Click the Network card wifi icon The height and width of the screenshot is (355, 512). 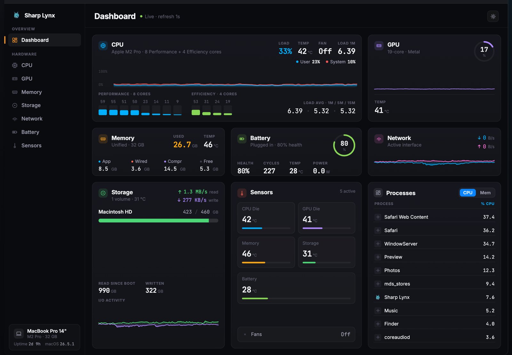click(379, 139)
